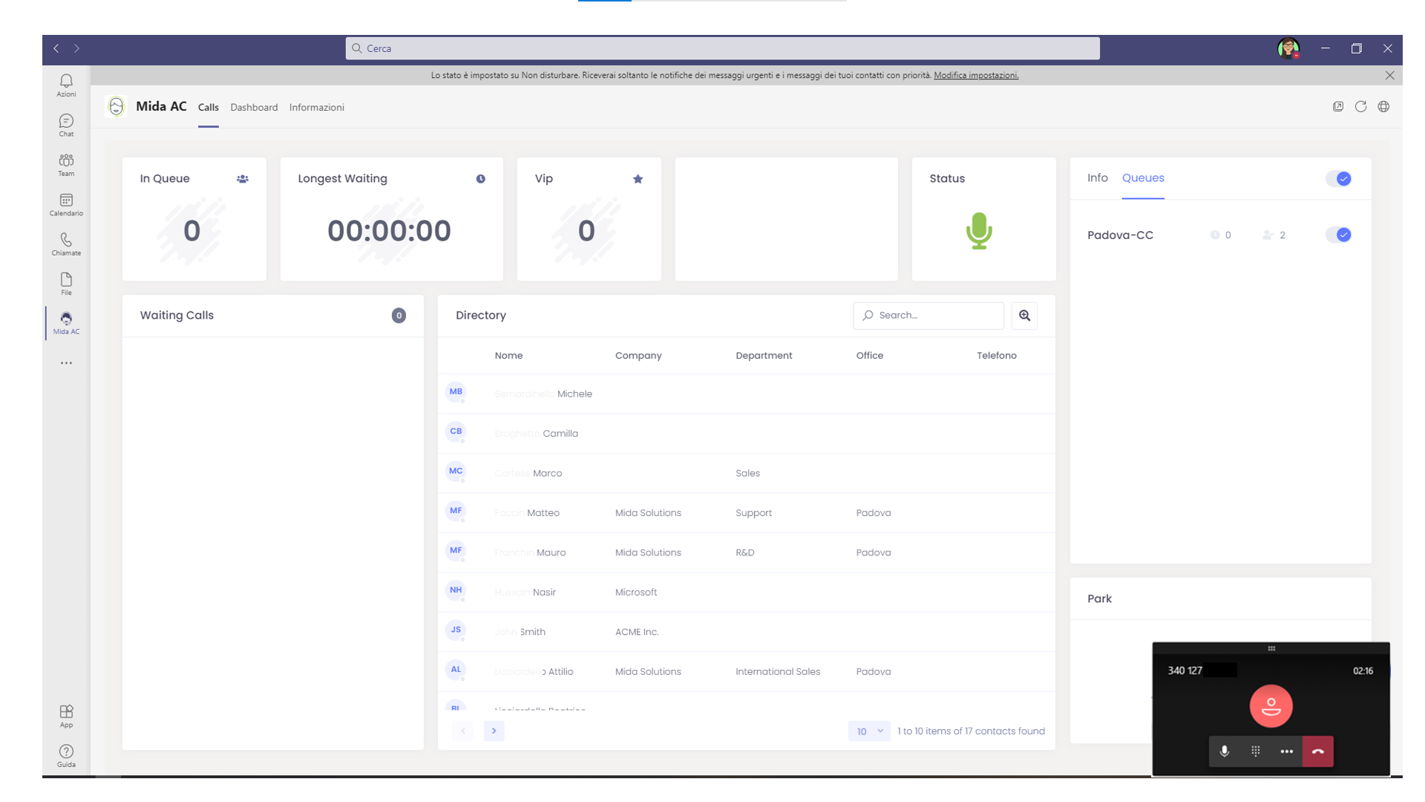Toggle agent Status microphone availability

coord(980,231)
